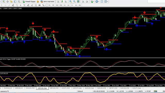The image size is (165, 93).
Task: Click status bar date 2015.08.20 00:00
Action: pos(99,91)
